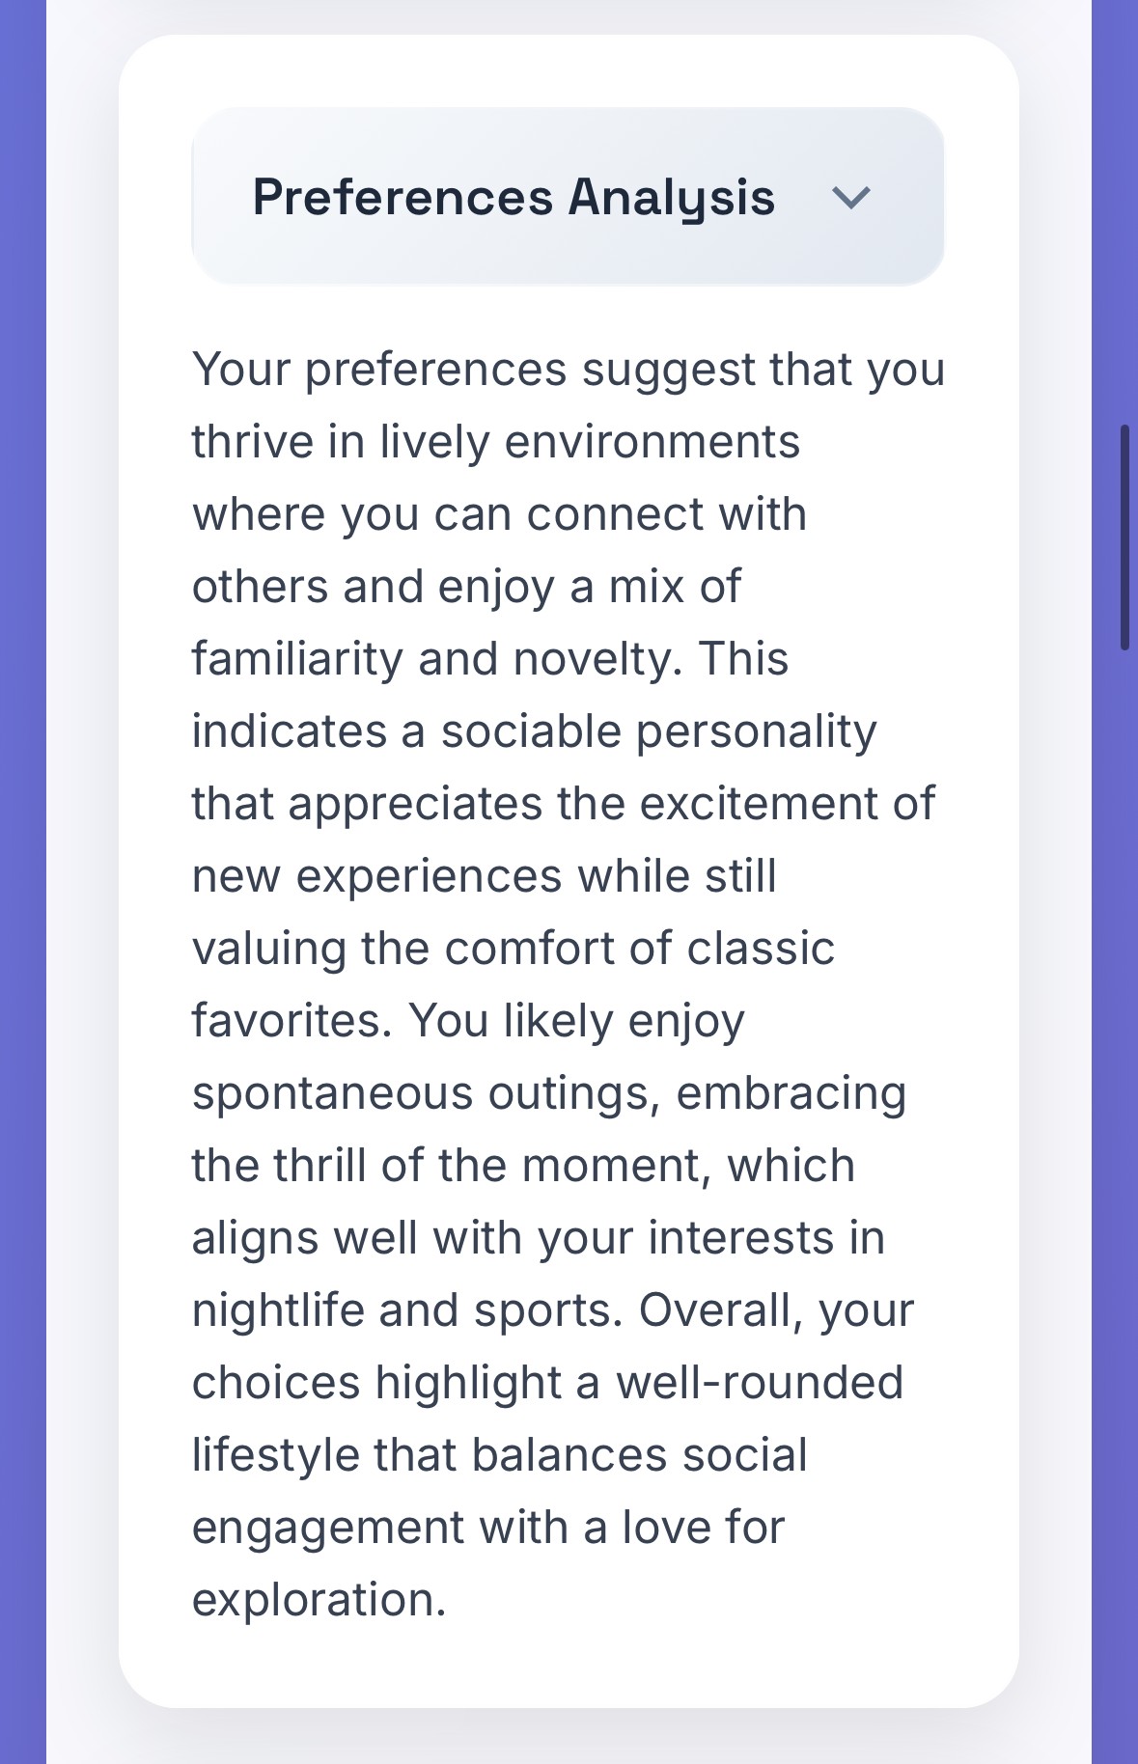
Task: Click the Preferences Analysis section title text
Action: coord(513,196)
